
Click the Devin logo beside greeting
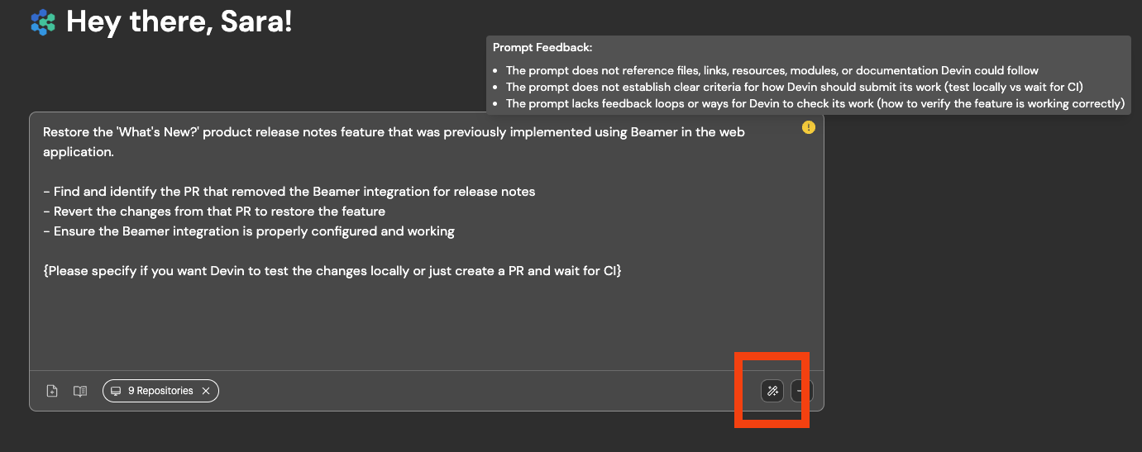[43, 22]
